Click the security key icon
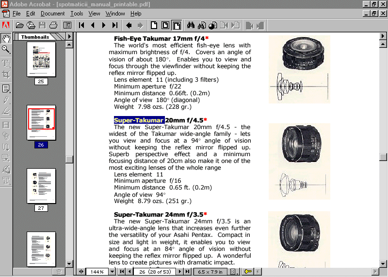 [248, 272]
